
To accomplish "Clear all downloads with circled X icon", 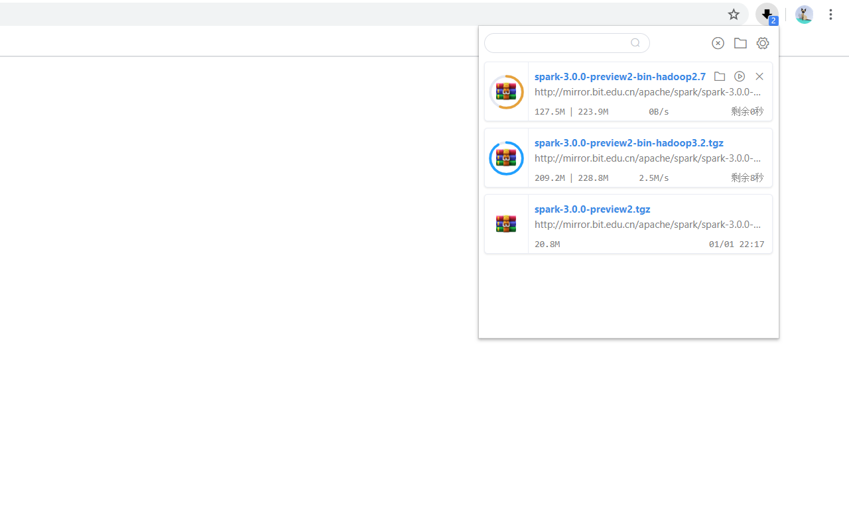I will pyautogui.click(x=718, y=43).
